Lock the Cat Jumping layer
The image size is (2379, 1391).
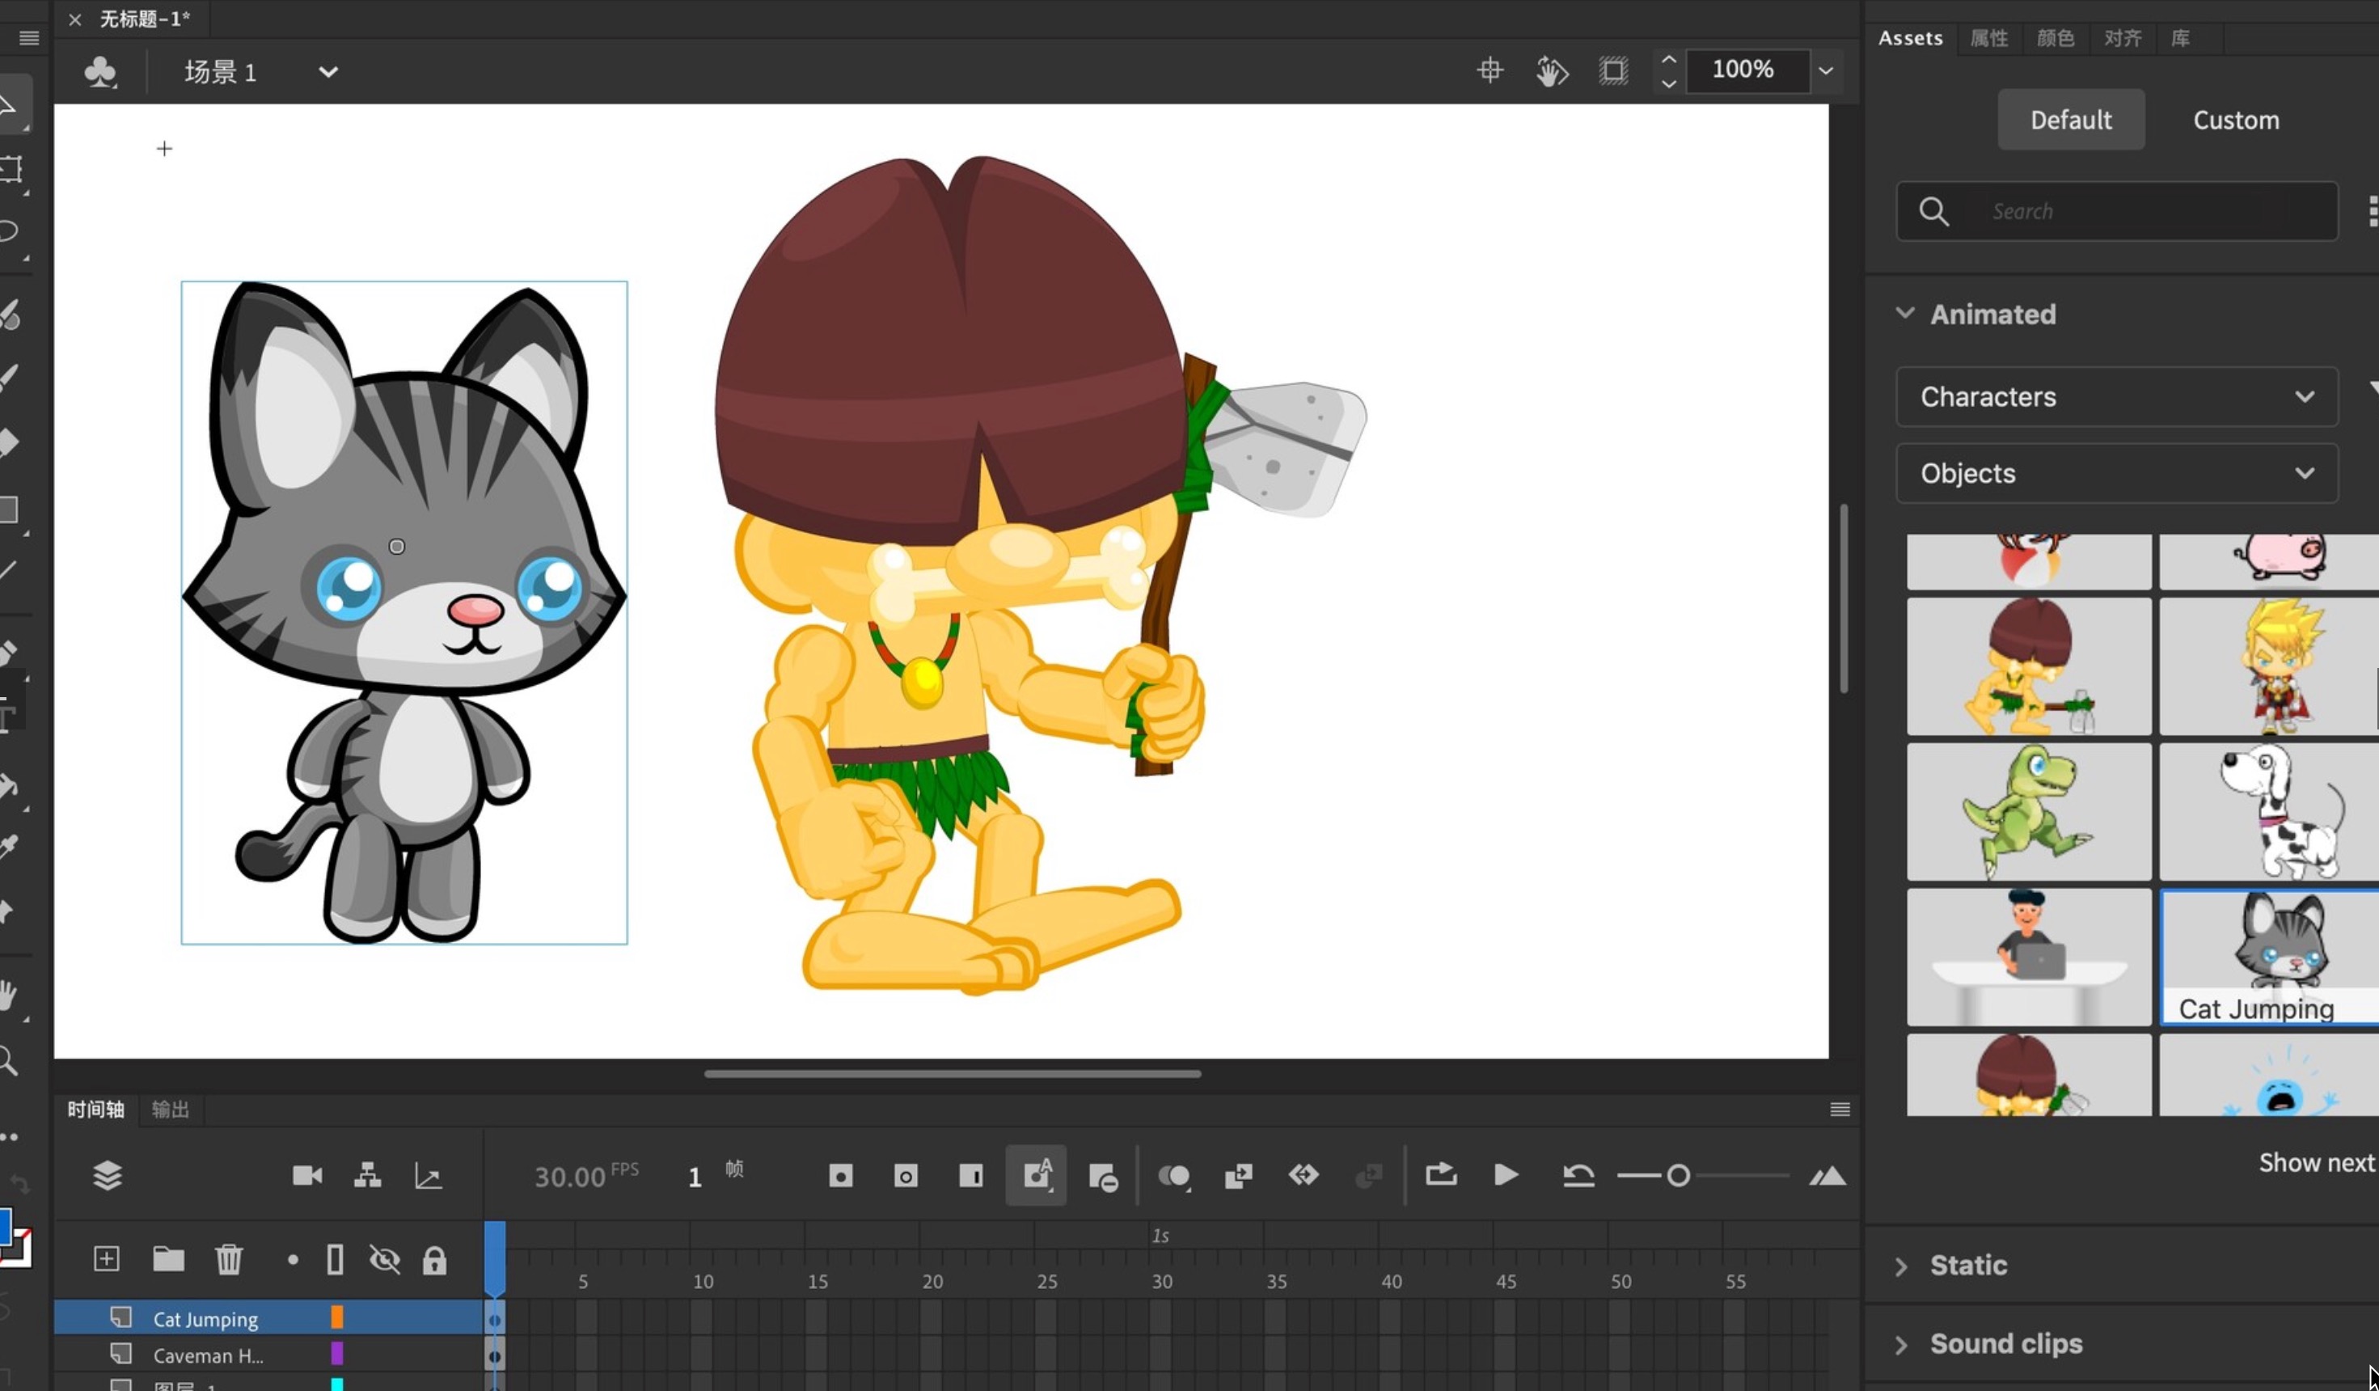click(x=436, y=1318)
